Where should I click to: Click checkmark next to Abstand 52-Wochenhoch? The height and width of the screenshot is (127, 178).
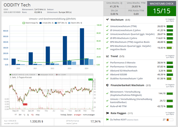107,71
